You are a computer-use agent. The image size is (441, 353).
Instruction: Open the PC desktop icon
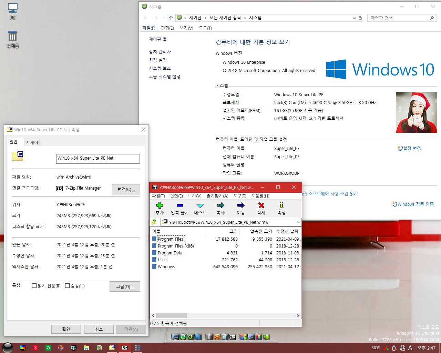(x=13, y=12)
